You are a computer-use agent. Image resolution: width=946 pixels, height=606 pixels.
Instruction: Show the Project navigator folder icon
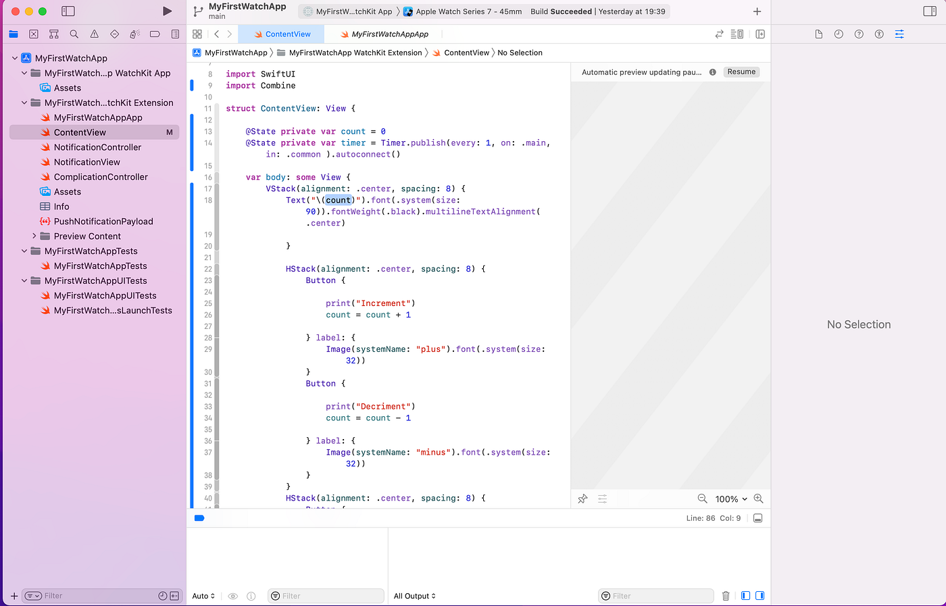(x=14, y=34)
